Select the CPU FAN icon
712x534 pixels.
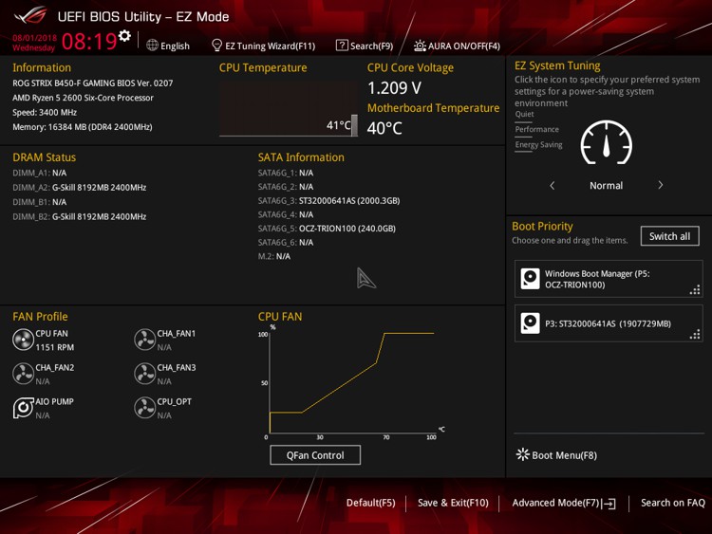pos(23,340)
